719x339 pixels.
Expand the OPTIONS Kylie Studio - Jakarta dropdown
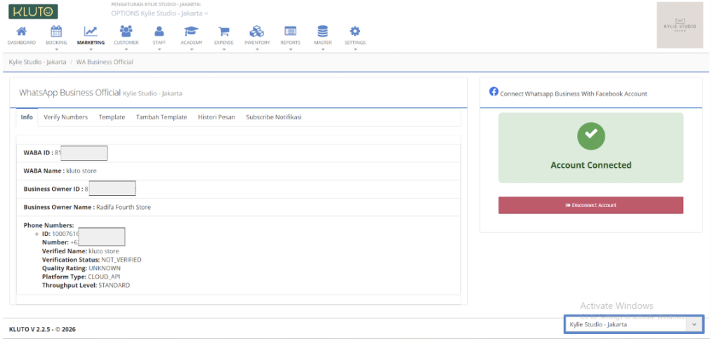159,13
